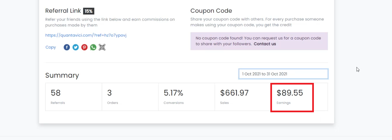Copy the referral link
392x140 pixels.
tap(50, 47)
